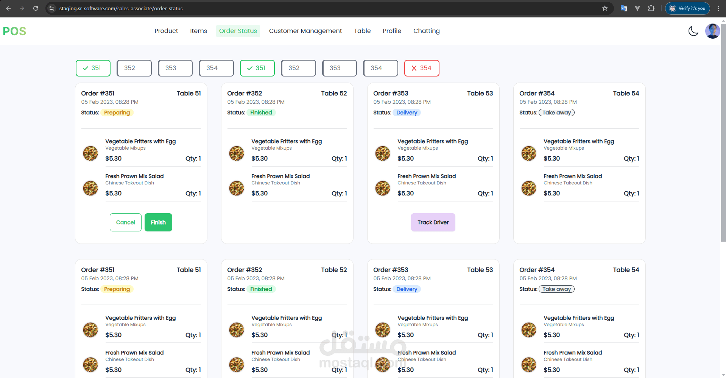Viewport: 726px width, 378px height.
Task: Select the Order Status tab
Action: tap(238, 31)
